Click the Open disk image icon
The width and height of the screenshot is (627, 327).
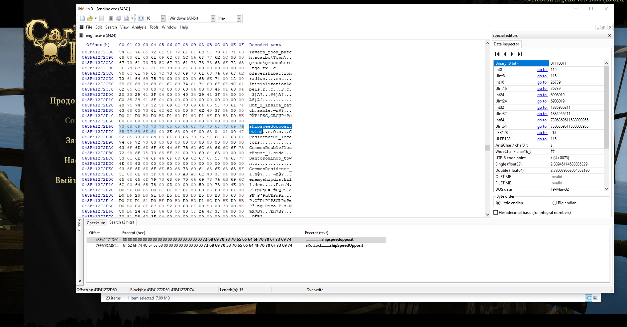(x=126, y=18)
